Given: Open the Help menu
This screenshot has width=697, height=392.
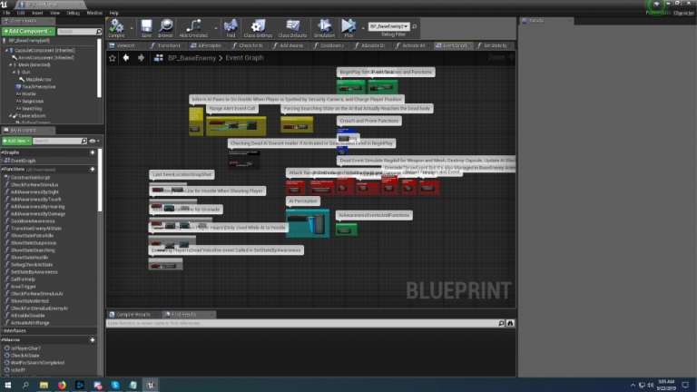Looking at the screenshot, I should tap(113, 14).
